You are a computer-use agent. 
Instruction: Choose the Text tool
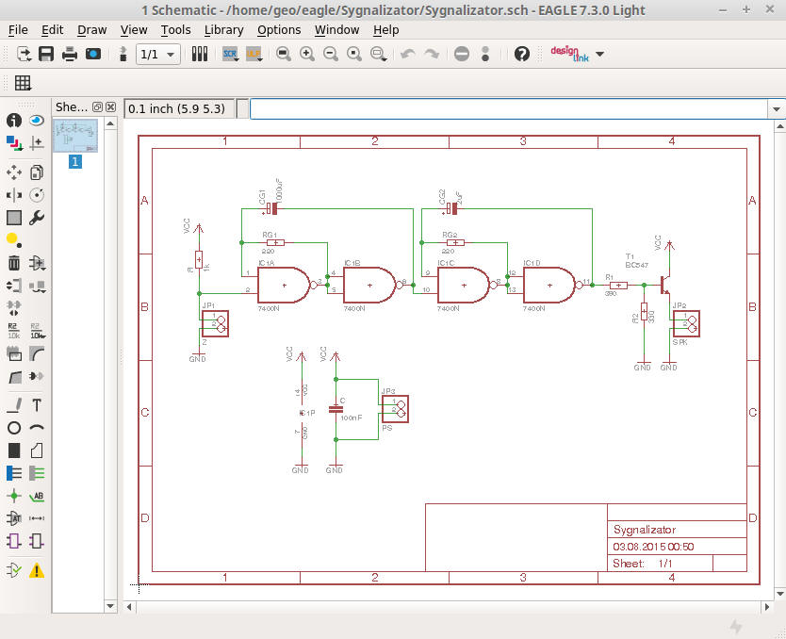coord(37,405)
